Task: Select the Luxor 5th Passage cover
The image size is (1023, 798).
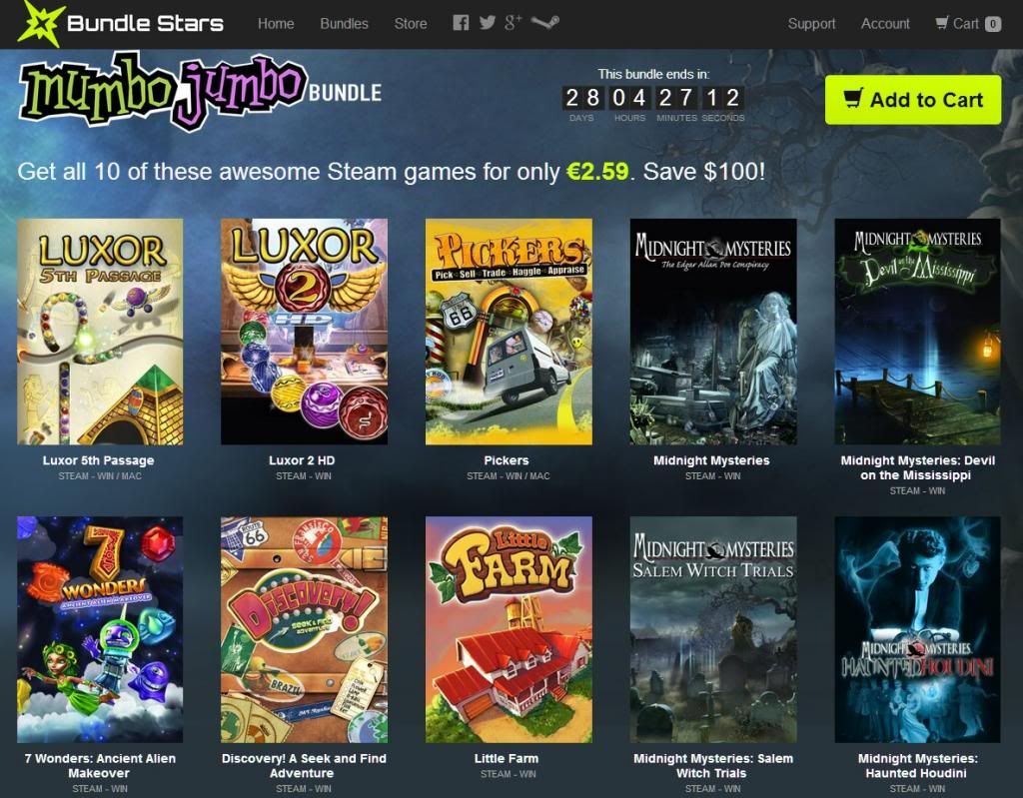Action: coord(100,332)
